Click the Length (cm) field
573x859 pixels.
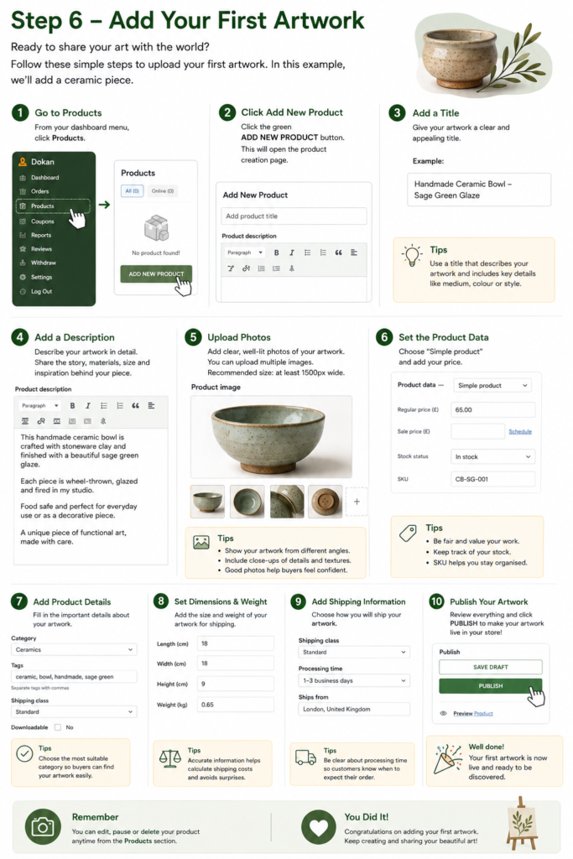(x=236, y=643)
